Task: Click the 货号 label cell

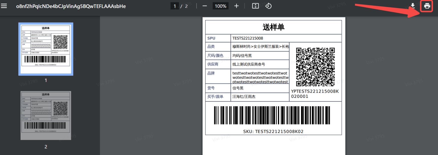Action: click(x=218, y=88)
